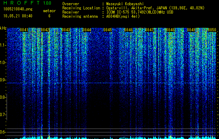Image resolution: width=219 pixels, height=139 pixels.
Task: Click the 1.1 kHz axis label
Action: [3, 45]
